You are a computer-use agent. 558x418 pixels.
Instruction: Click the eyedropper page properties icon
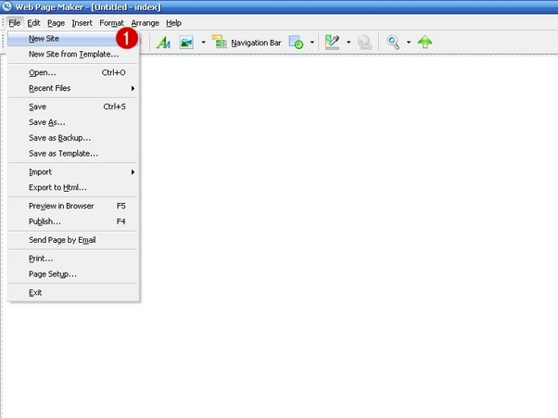coord(332,43)
